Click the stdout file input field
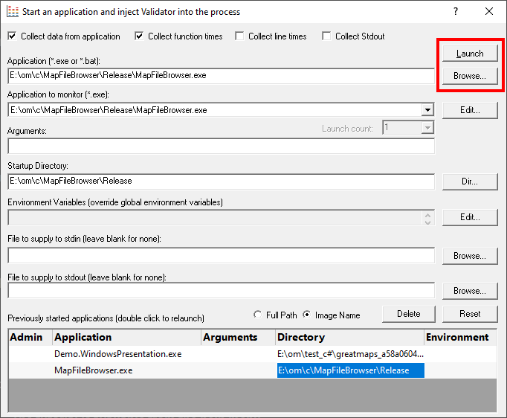This screenshot has height=418, width=507. pyautogui.click(x=222, y=291)
